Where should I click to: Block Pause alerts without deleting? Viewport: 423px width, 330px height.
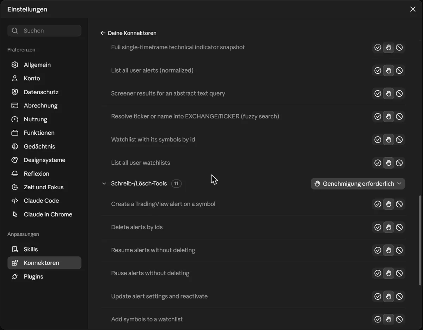click(x=399, y=273)
